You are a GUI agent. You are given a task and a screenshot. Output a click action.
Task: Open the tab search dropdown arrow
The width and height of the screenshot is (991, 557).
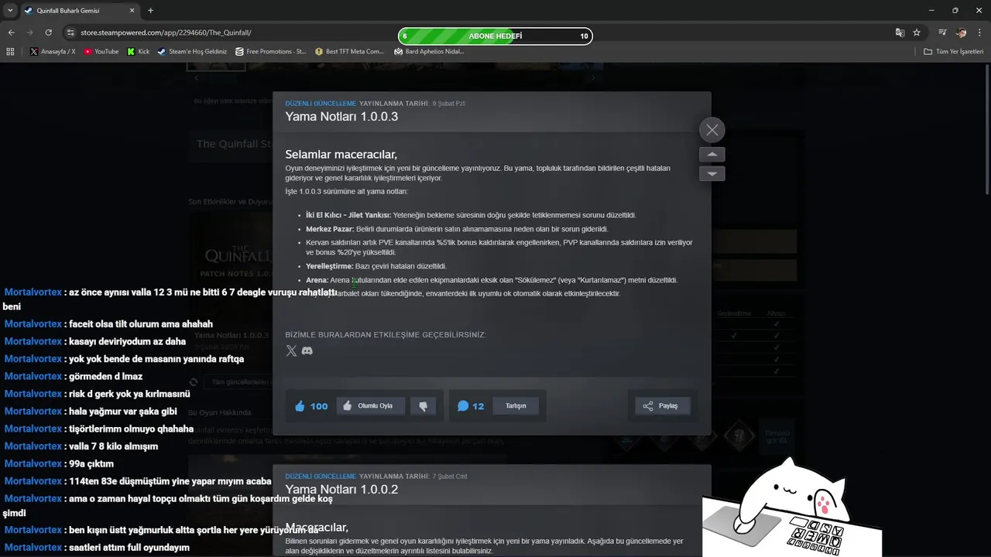(9, 10)
